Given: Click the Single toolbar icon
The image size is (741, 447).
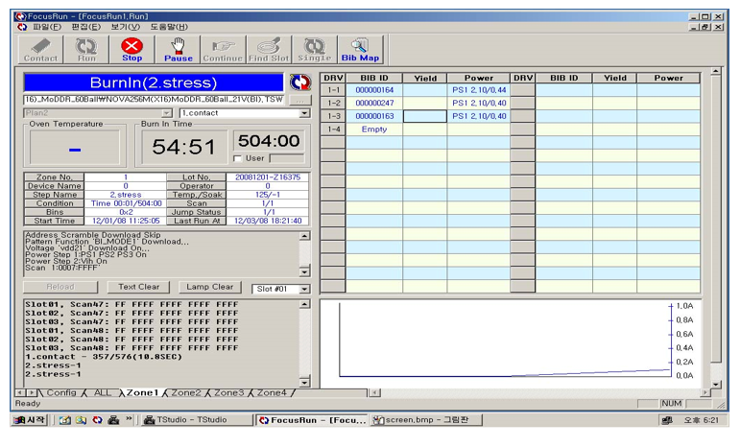Looking at the screenshot, I should [314, 50].
